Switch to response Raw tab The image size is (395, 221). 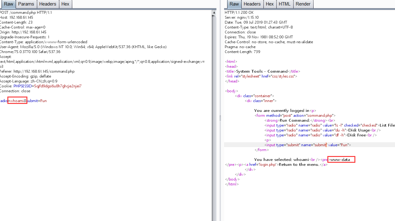[234, 4]
